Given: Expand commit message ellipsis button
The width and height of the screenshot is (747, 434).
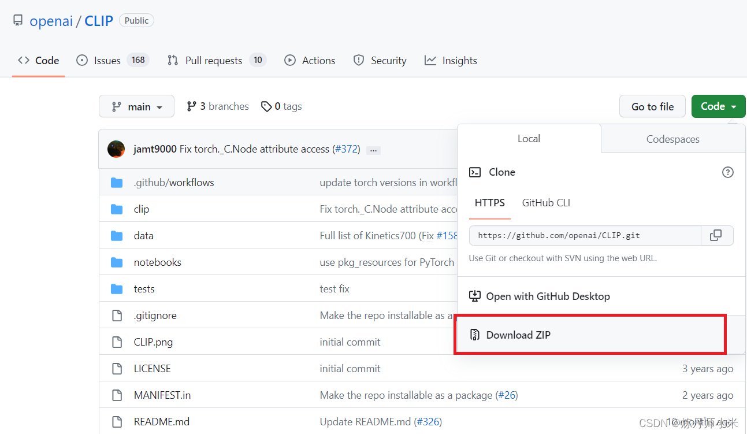Looking at the screenshot, I should 374,150.
